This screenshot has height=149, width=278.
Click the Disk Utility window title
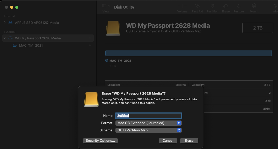pos(124,7)
